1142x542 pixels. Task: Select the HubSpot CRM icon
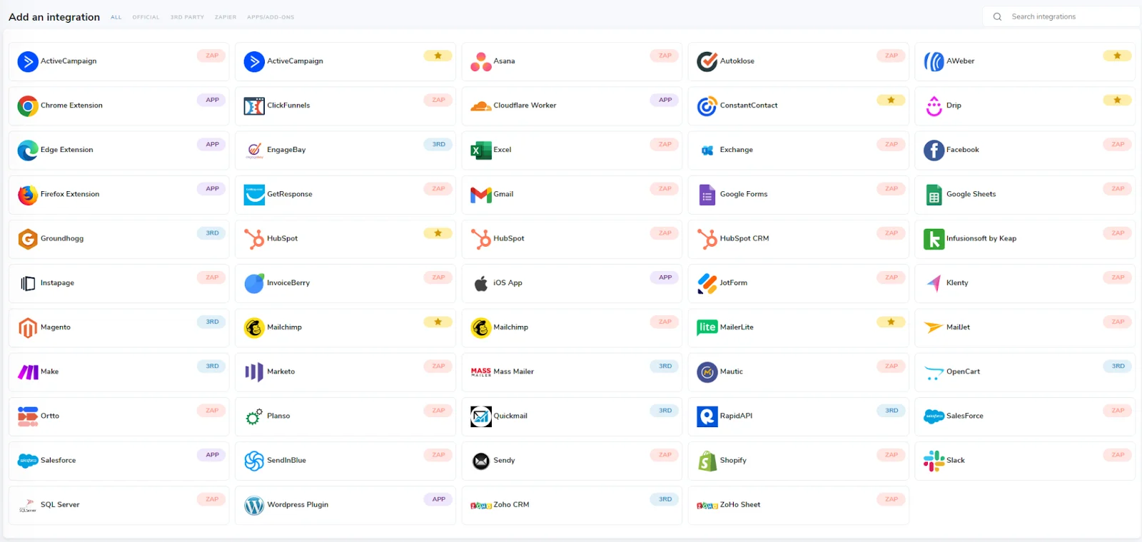(x=707, y=238)
